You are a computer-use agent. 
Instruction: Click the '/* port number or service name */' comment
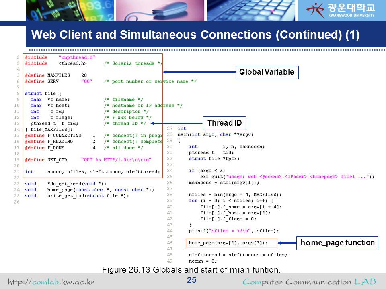[150, 81]
